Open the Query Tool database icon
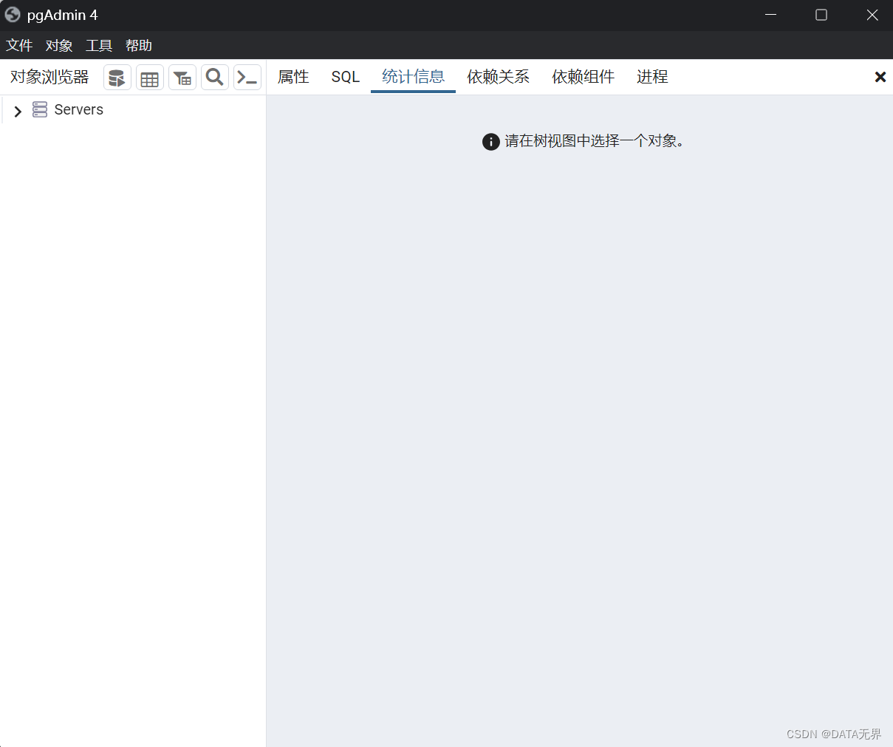Viewport: 893px width, 747px height. click(x=117, y=78)
